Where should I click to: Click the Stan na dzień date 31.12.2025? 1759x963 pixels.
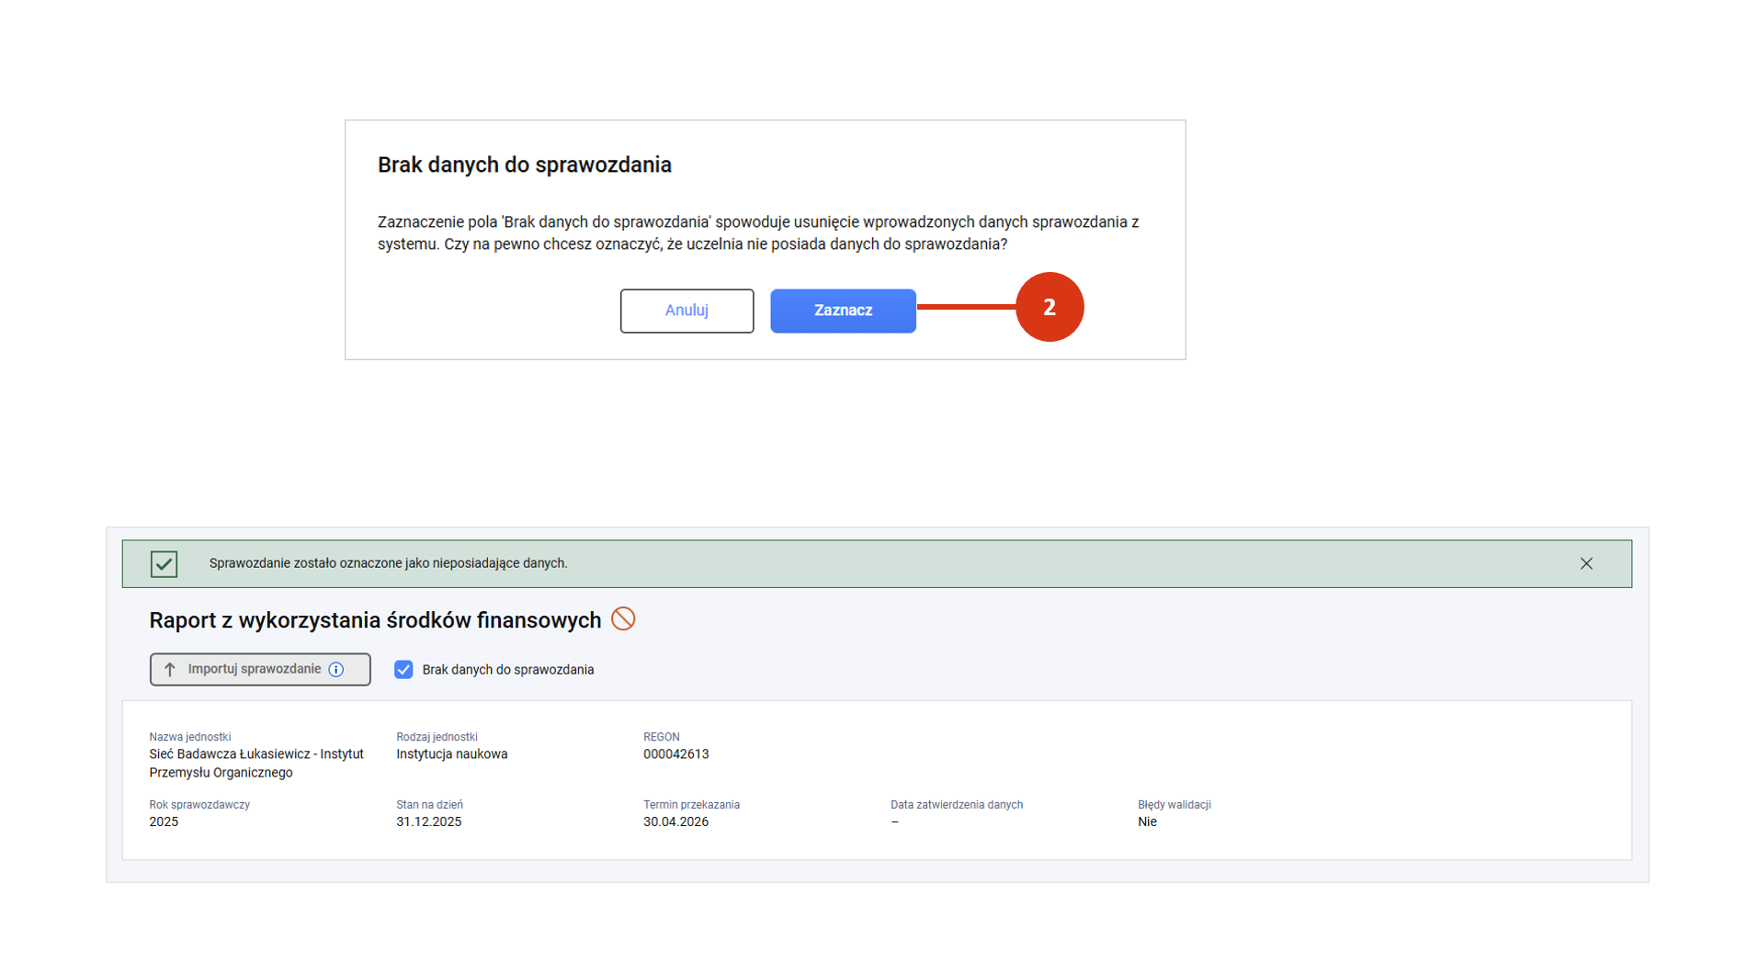click(428, 821)
